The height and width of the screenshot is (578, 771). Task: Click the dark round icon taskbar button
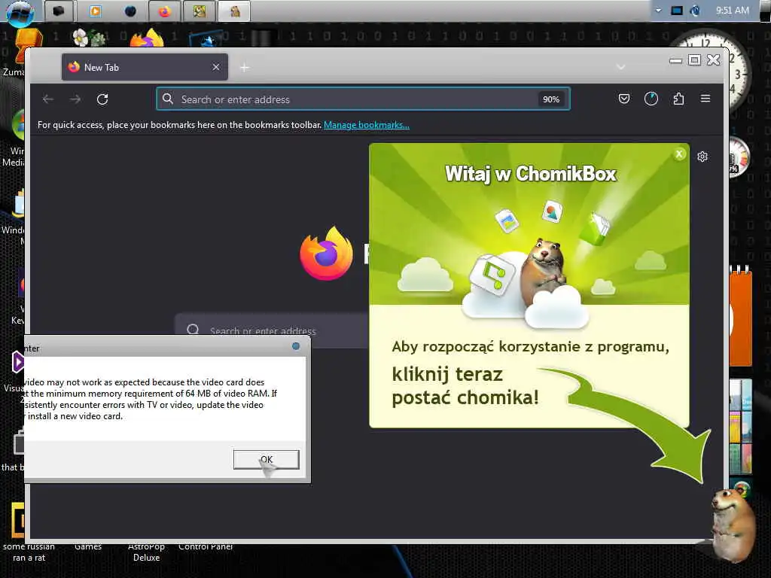coord(130,11)
